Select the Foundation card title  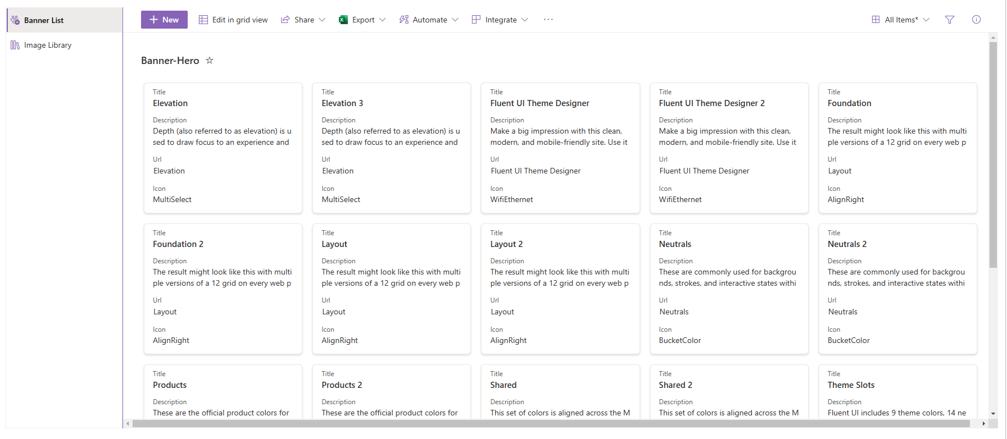849,103
